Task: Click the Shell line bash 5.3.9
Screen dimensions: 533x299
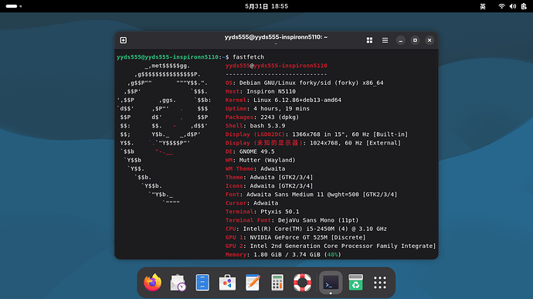Action: (x=255, y=125)
